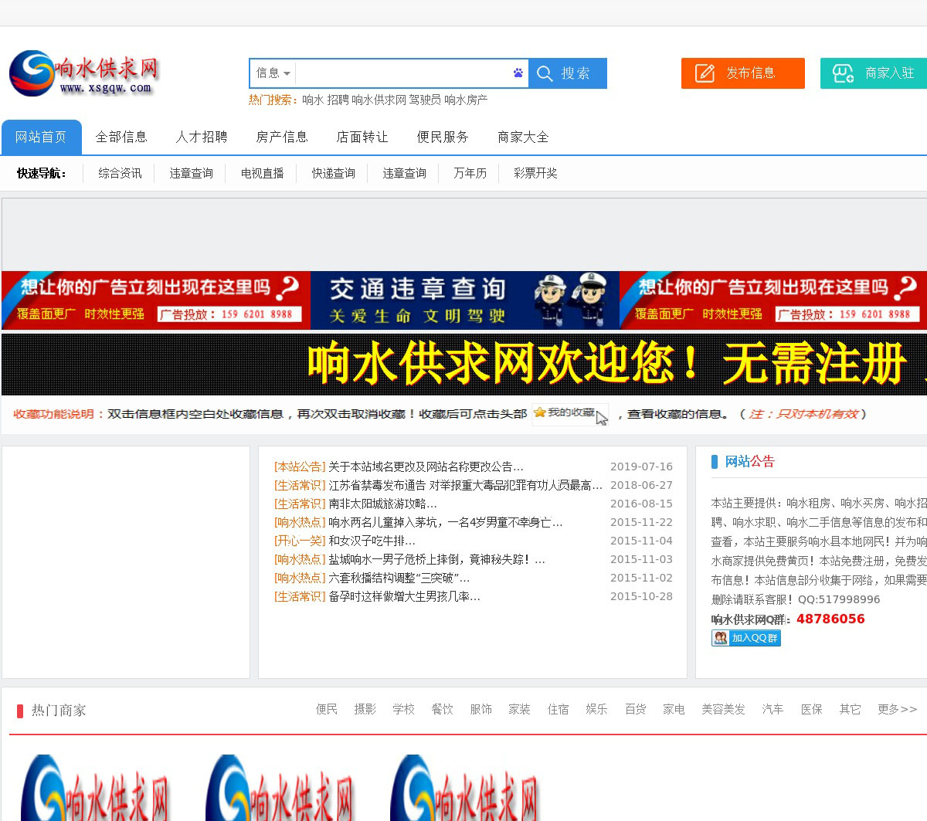Open the traffic violation query police banner
Screen dimensions: 927x821
[464, 300]
